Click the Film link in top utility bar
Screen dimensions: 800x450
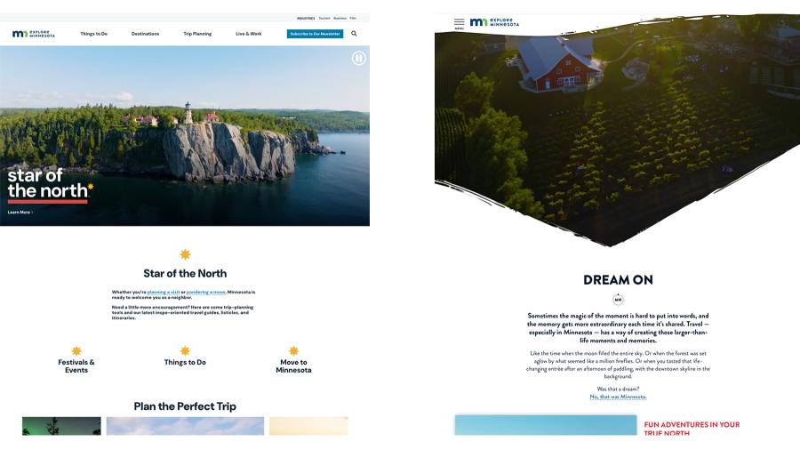pos(353,19)
